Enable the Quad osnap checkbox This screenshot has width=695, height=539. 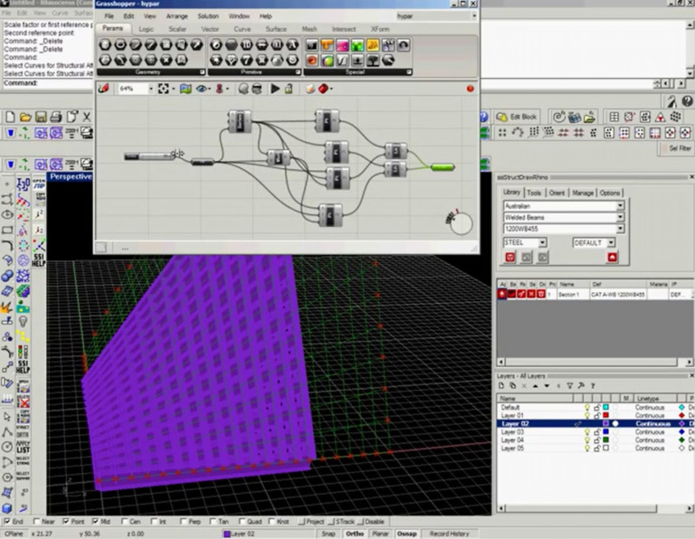[242, 521]
